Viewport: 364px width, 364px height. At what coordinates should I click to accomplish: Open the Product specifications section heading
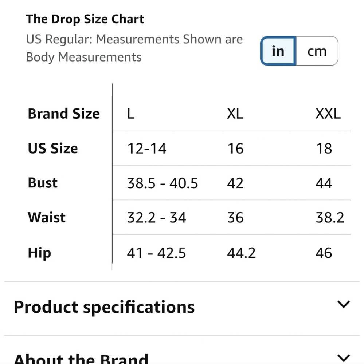(x=104, y=307)
